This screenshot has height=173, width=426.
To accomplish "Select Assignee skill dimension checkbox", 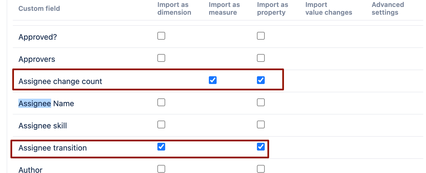I will pos(161,124).
